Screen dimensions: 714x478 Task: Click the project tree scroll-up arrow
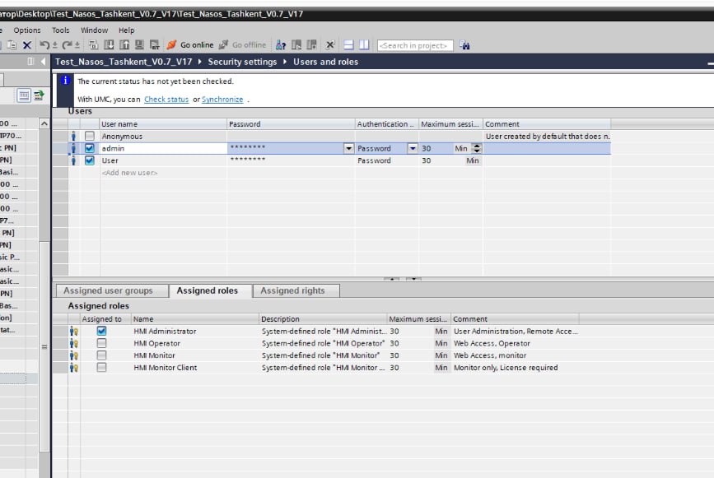pyautogui.click(x=44, y=123)
